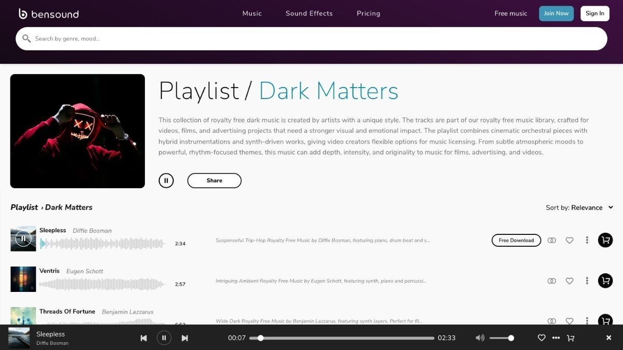Screen dimensions: 623x350
Task: Add Ventris to cart
Action: (605, 281)
